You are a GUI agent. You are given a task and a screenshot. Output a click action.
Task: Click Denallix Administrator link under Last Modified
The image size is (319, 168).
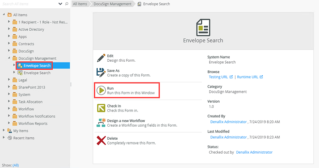(228, 137)
